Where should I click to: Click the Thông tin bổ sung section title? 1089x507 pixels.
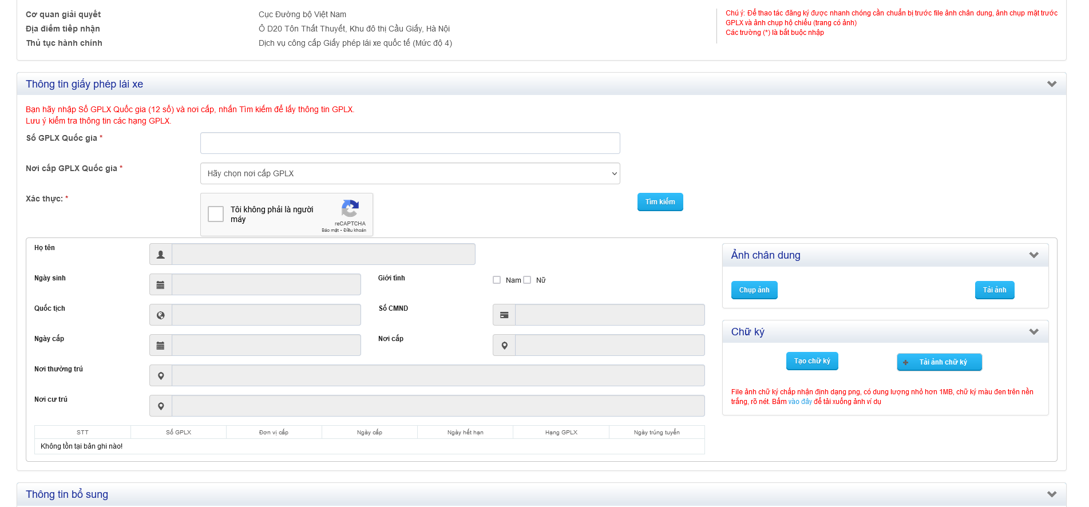(67, 494)
